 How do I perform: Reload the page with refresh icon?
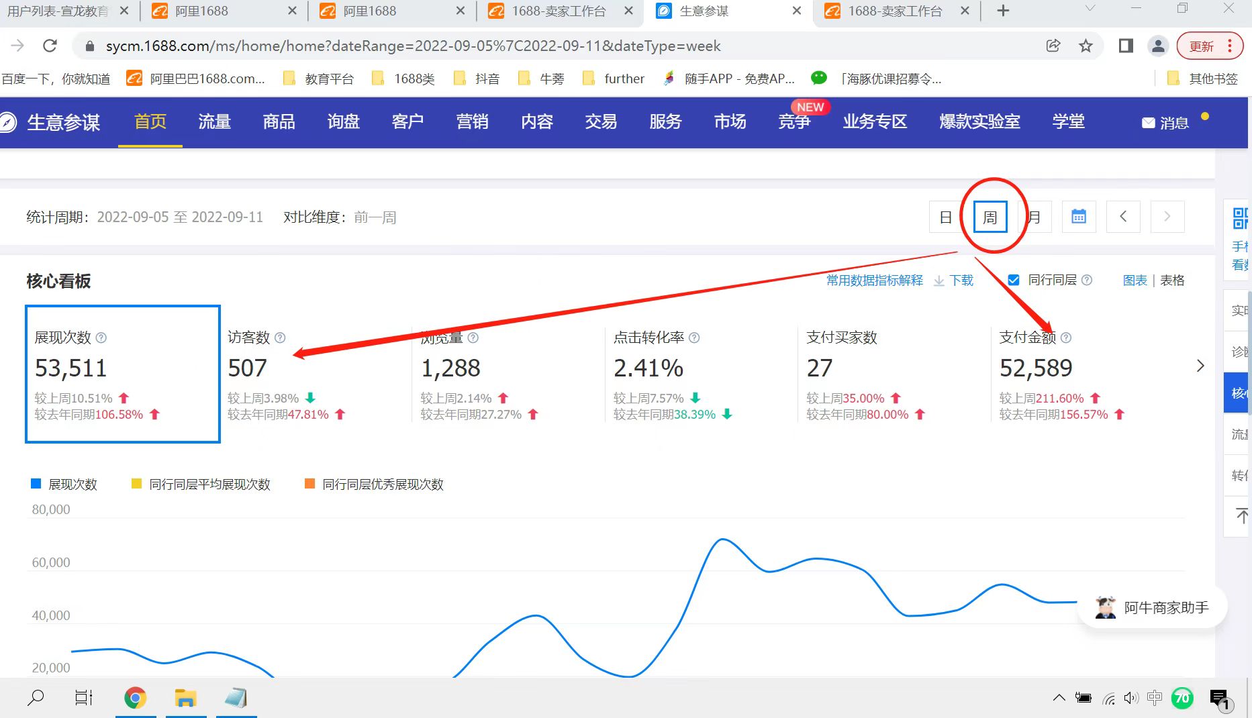pos(50,46)
